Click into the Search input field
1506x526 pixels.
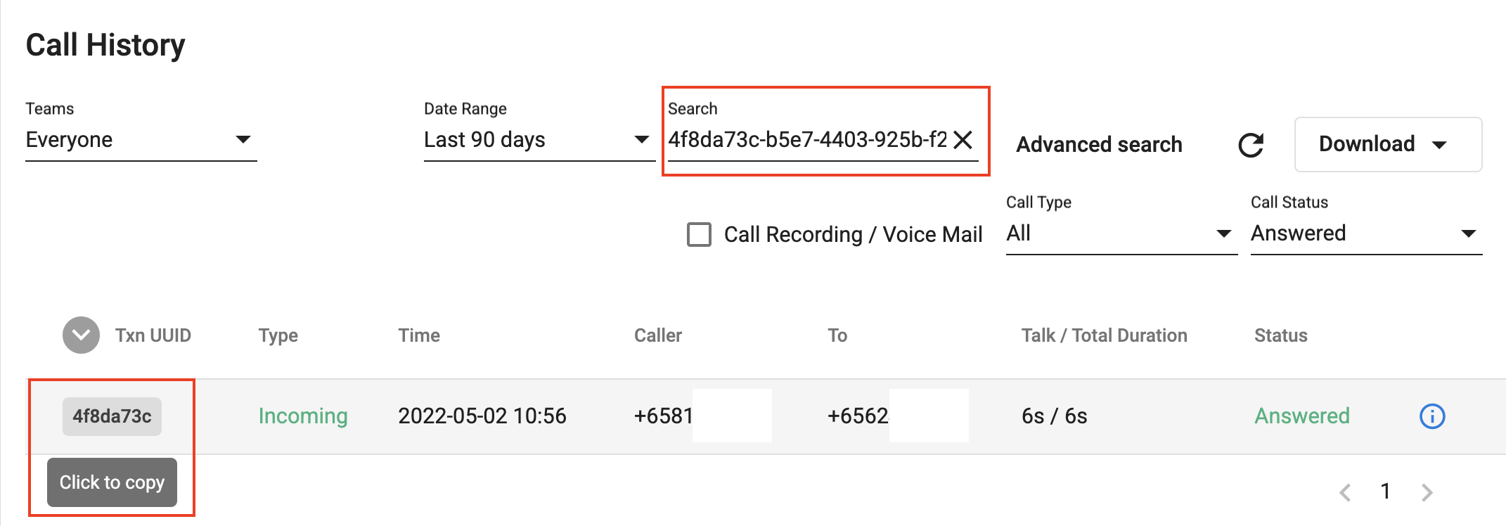coord(806,140)
